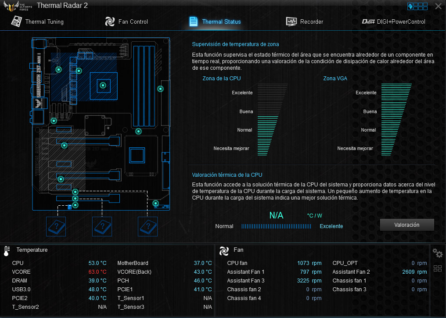Image resolution: width=446 pixels, height=318 pixels.
Task: Click the VCORE(Back) reading 43.0 °C
Action: [x=203, y=272]
